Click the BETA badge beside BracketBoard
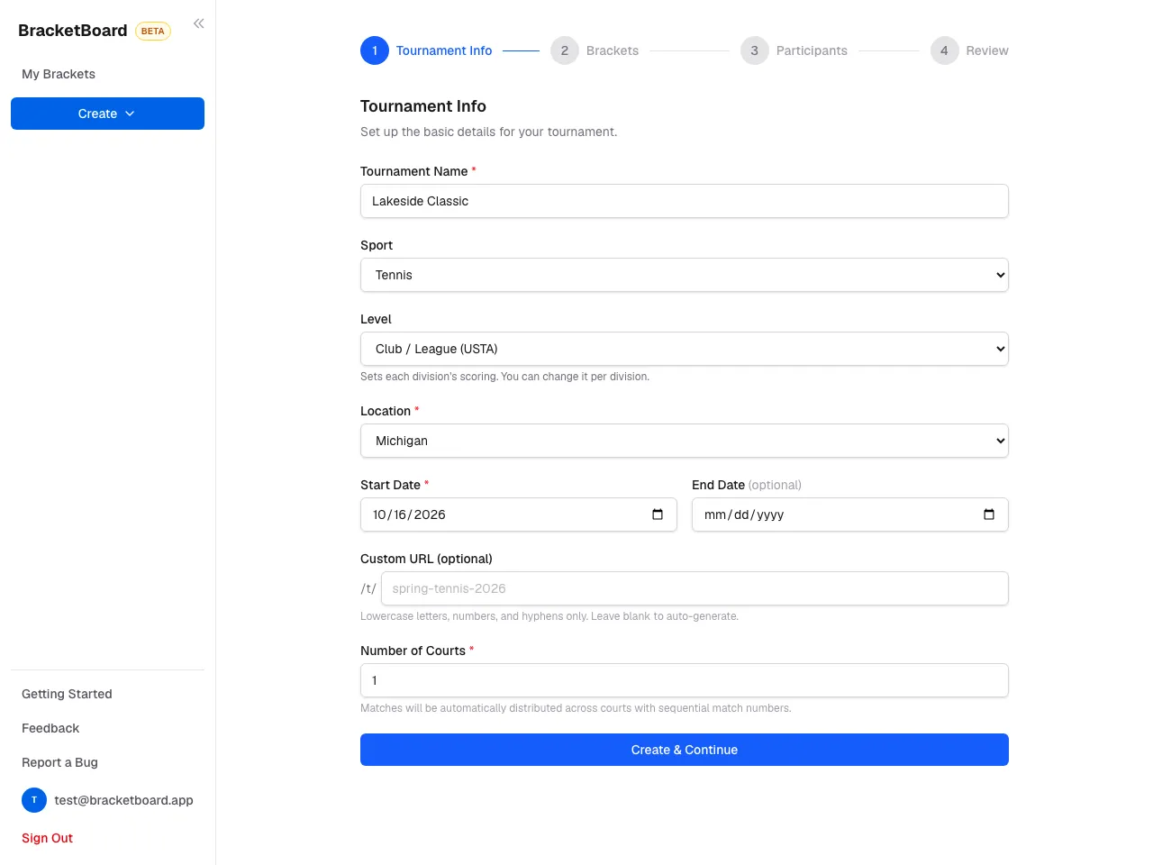This screenshot has height=865, width=1153. tap(153, 31)
